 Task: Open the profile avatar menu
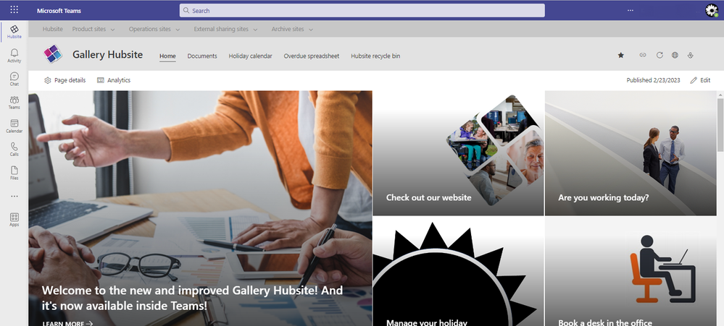(x=712, y=10)
